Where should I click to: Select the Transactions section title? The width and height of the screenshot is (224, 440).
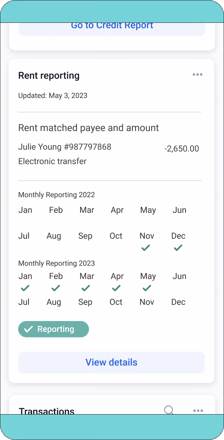[46, 411]
